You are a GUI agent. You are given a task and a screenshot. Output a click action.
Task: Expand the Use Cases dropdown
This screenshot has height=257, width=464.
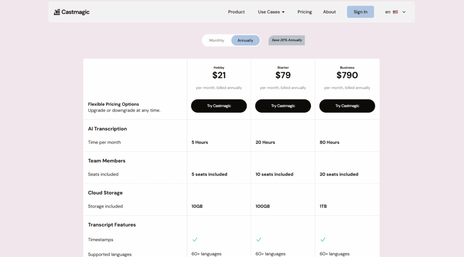(x=271, y=12)
